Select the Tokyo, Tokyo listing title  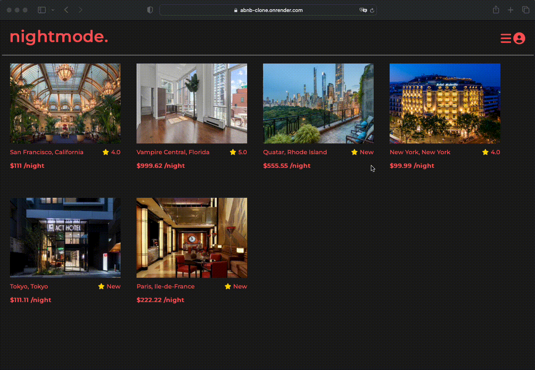29,286
